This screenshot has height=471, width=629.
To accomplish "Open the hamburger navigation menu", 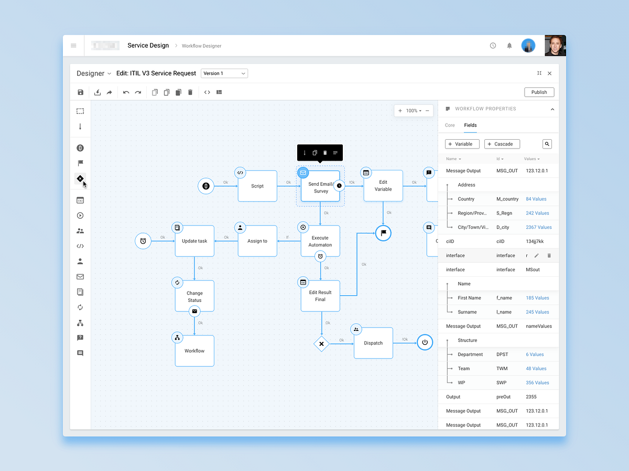I will [73, 46].
